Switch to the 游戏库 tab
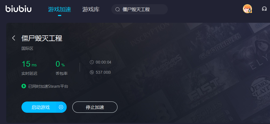The width and height of the screenshot is (270, 124). pos(91,9)
